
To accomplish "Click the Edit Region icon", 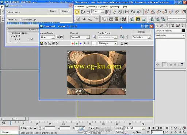I will pos(57,37).
